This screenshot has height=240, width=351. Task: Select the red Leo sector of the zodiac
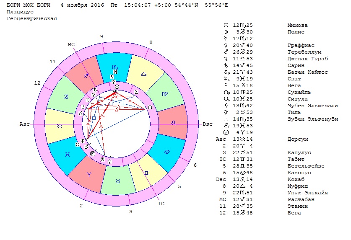(x=173, y=122)
